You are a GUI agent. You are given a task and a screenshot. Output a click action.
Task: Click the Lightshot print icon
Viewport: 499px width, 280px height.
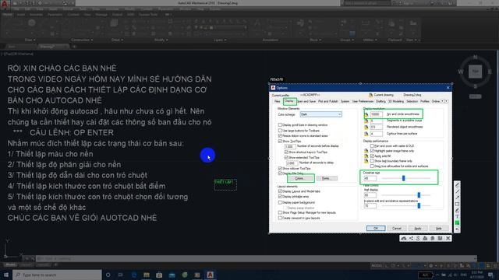[425, 239]
